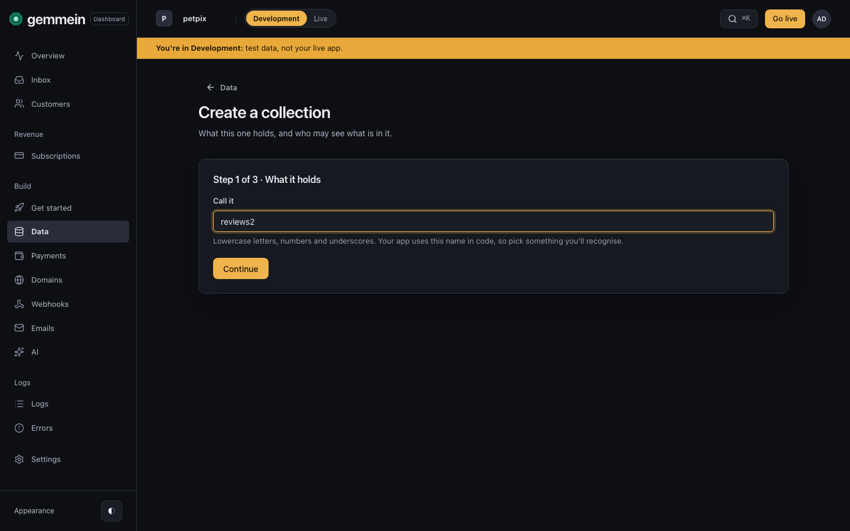
Task: Click the Payments wallet icon
Action: [19, 255]
